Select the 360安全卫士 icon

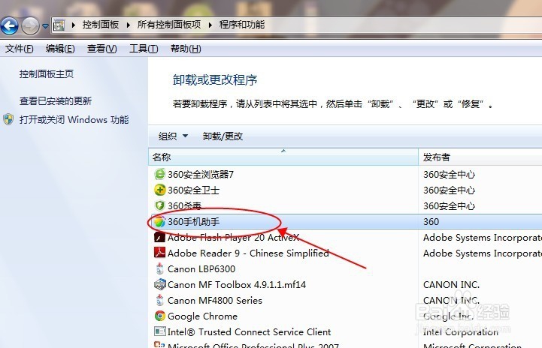tap(159, 190)
